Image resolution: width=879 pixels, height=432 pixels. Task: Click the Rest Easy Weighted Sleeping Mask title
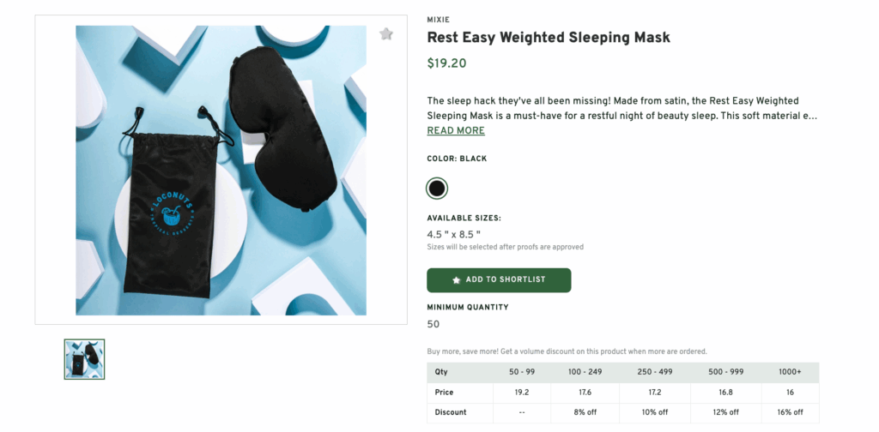549,38
